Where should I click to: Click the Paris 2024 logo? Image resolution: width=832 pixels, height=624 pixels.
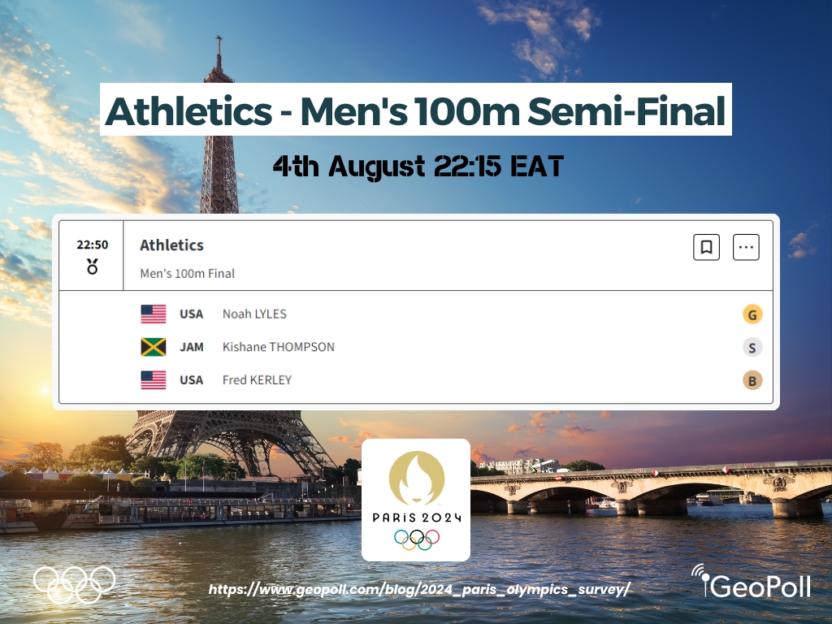415,499
